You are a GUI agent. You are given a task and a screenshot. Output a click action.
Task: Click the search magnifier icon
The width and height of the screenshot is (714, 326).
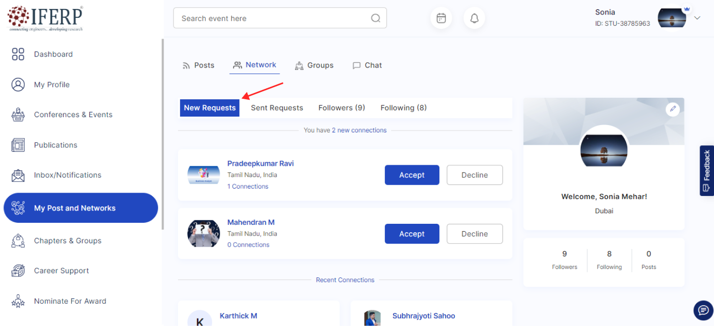[375, 18]
